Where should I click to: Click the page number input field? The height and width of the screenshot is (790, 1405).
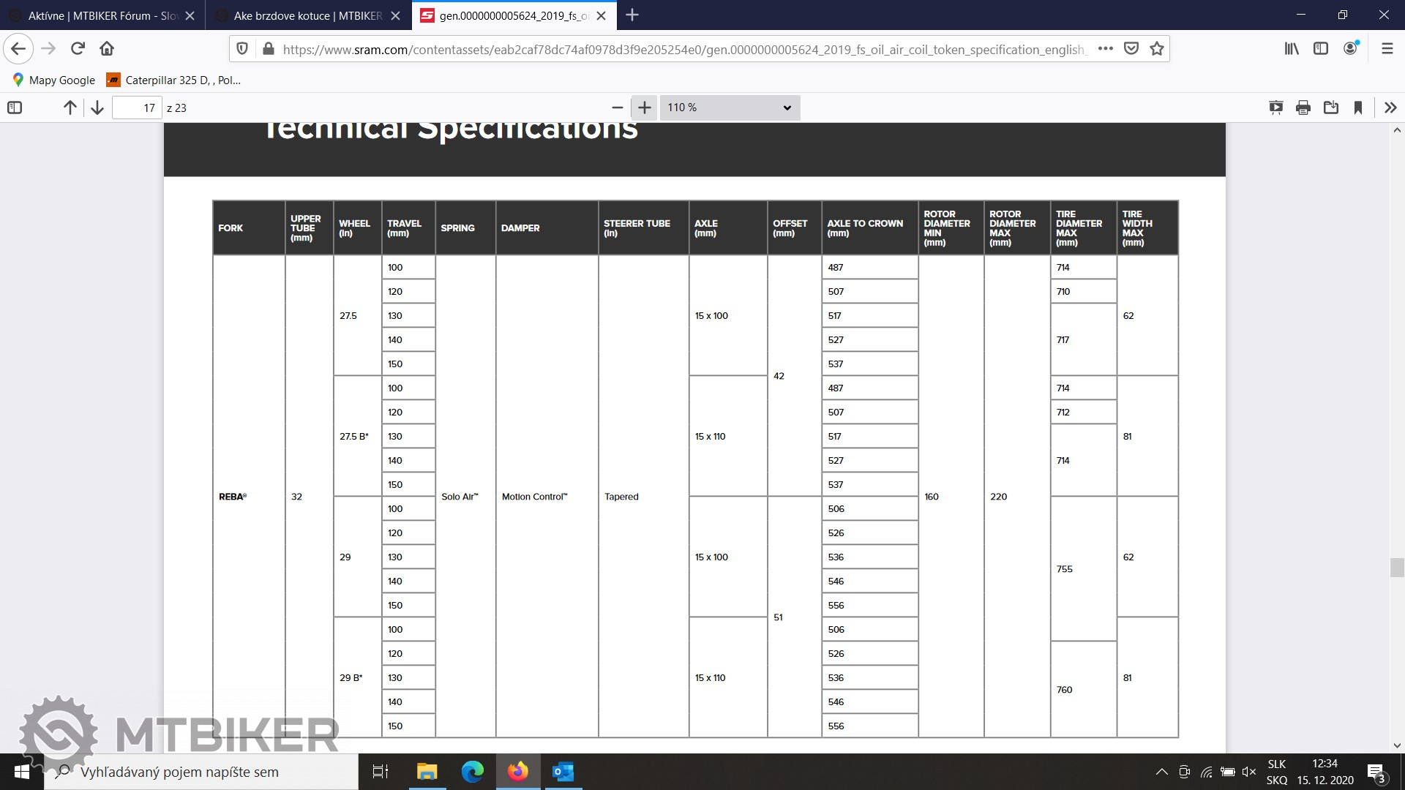[x=137, y=108]
